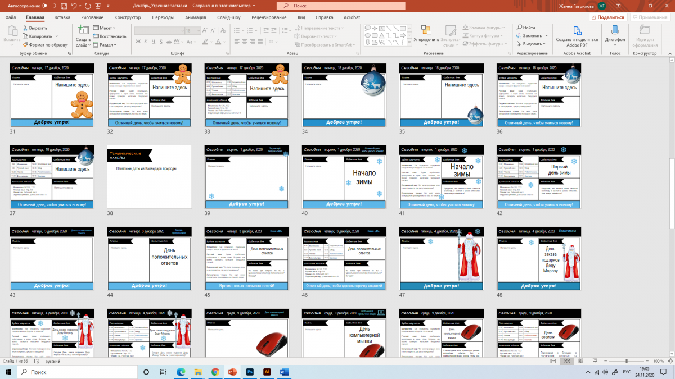Open the Выделить dropdown

tap(531, 44)
